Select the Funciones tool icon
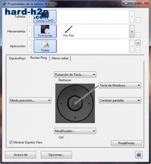Screen dimensions: 151x164 pos(45,31)
